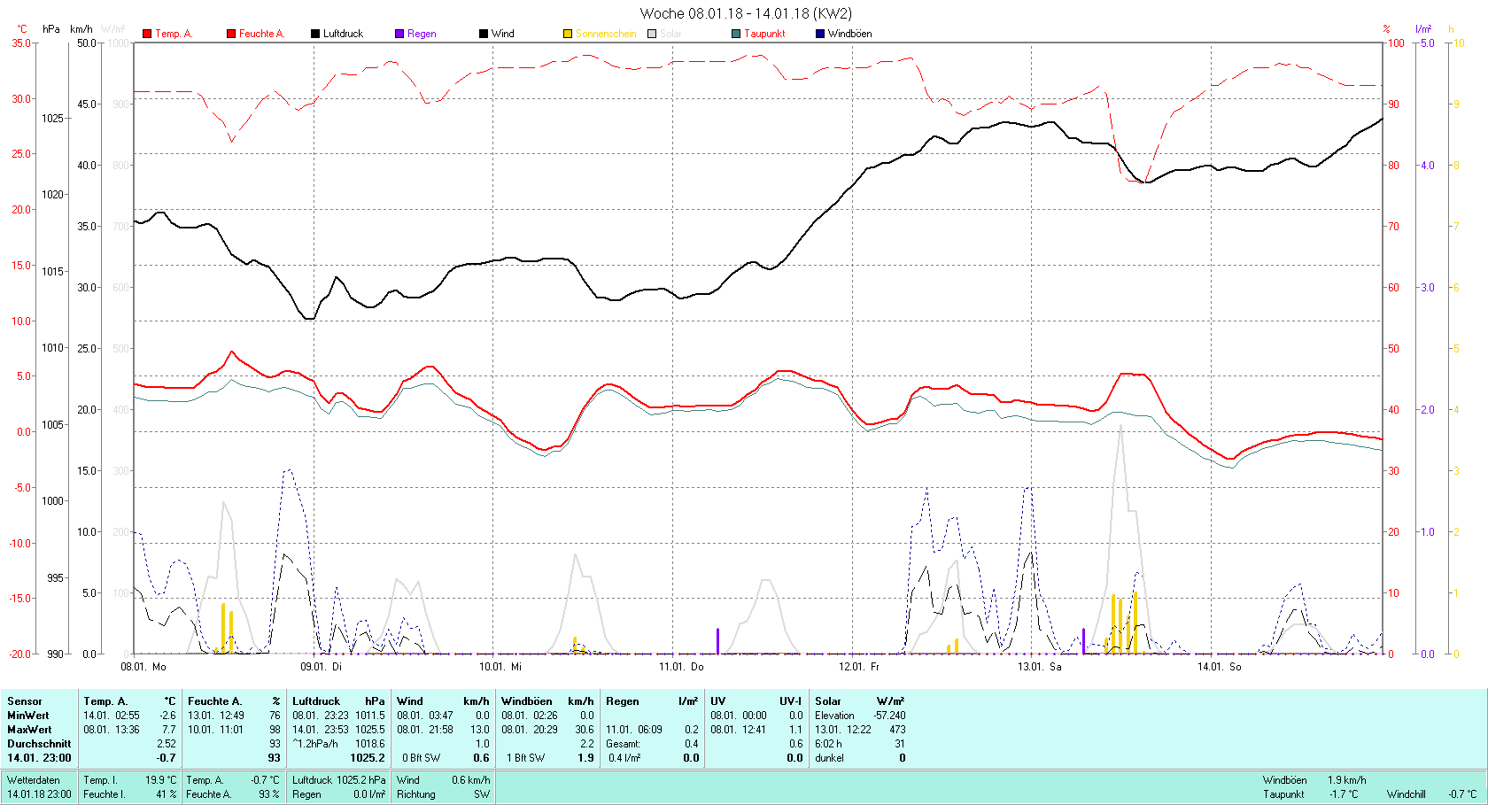Viewport: 1488px width, 805px height.
Task: Click the MinWert row label
Action: [28, 716]
